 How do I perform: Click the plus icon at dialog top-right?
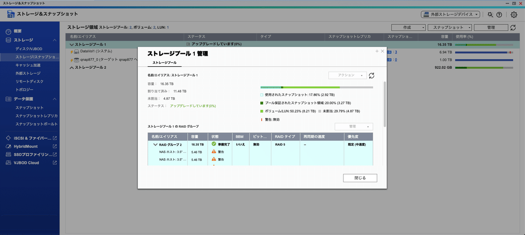(x=377, y=51)
